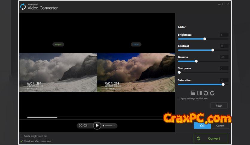Click the green refresh icon on the Convert button
The image size is (250, 145).
click(198, 138)
